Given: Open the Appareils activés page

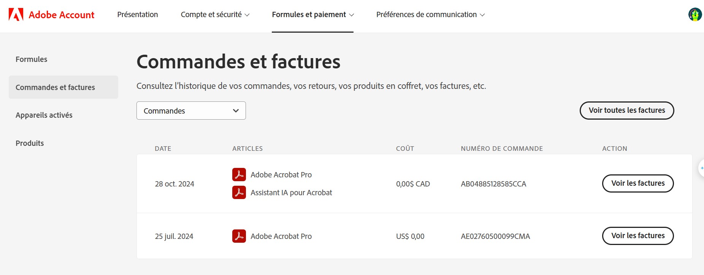Looking at the screenshot, I should point(44,115).
